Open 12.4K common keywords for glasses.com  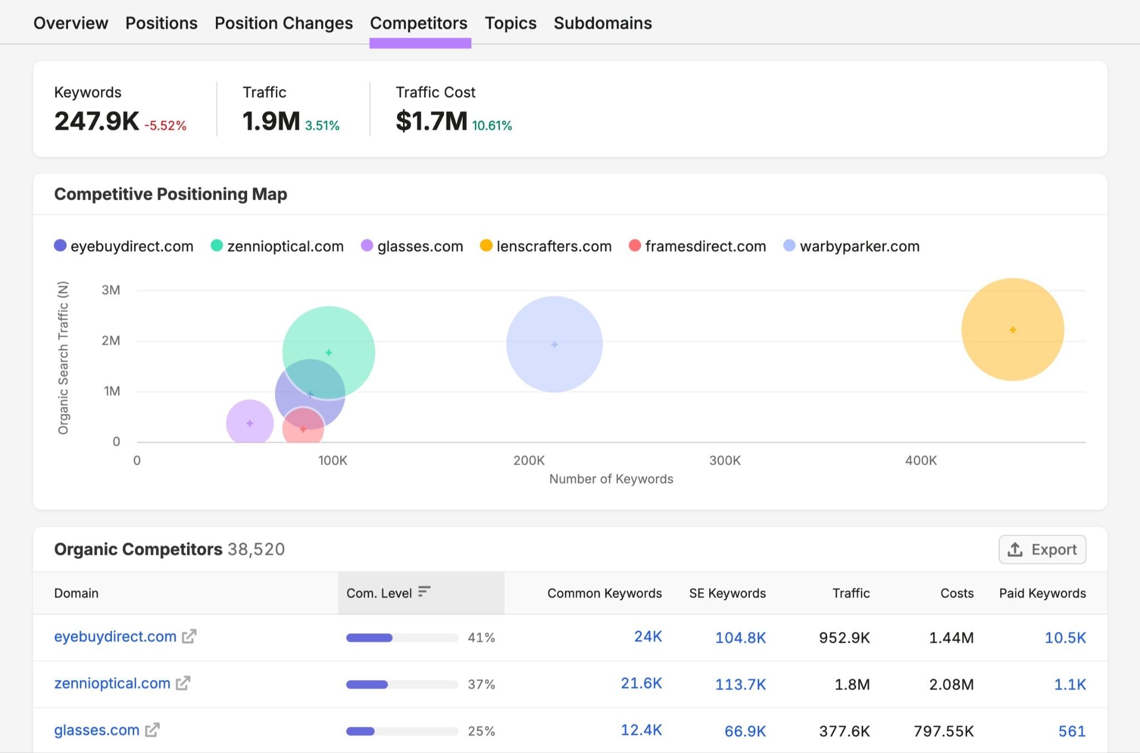tap(641, 730)
